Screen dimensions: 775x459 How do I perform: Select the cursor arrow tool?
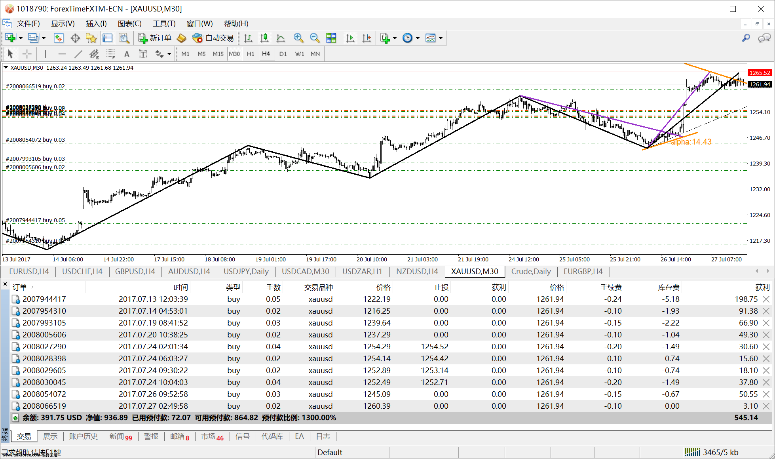[x=10, y=54]
